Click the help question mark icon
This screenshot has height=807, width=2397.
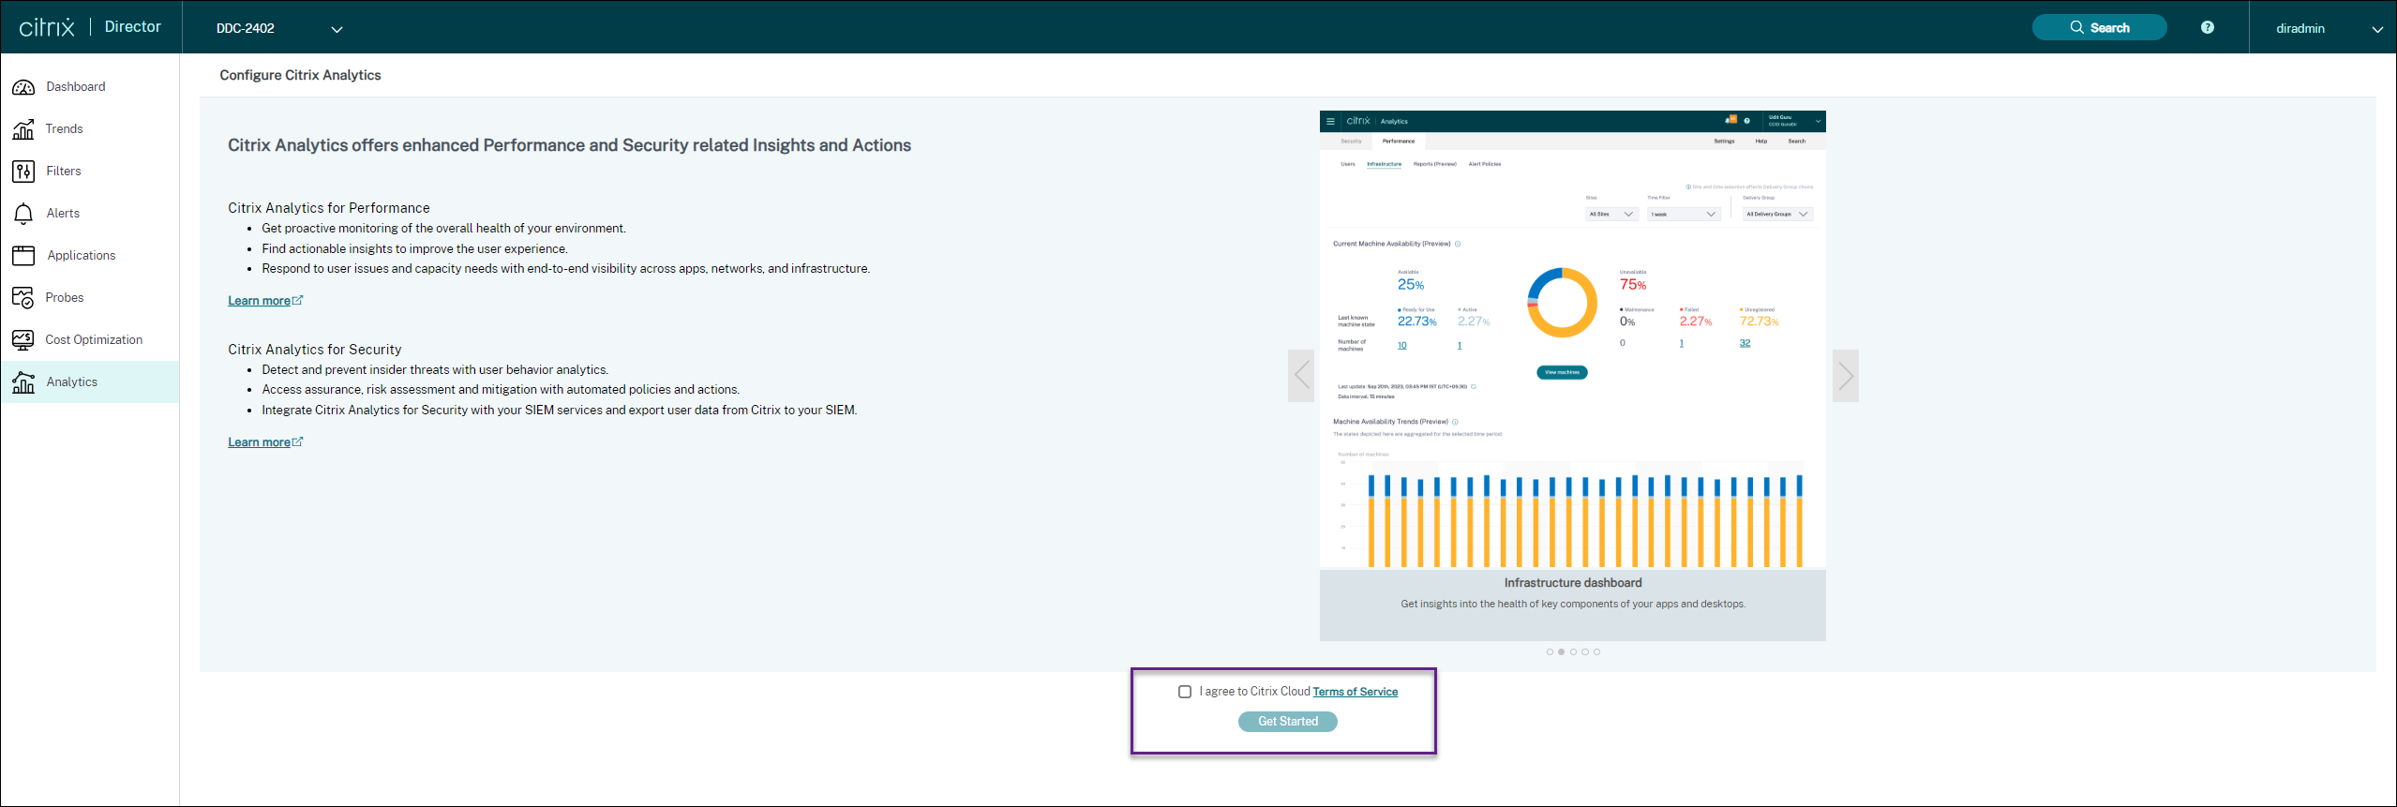point(2207,27)
